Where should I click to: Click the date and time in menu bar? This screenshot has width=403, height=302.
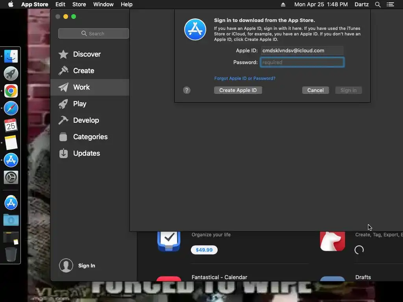(x=321, y=4)
